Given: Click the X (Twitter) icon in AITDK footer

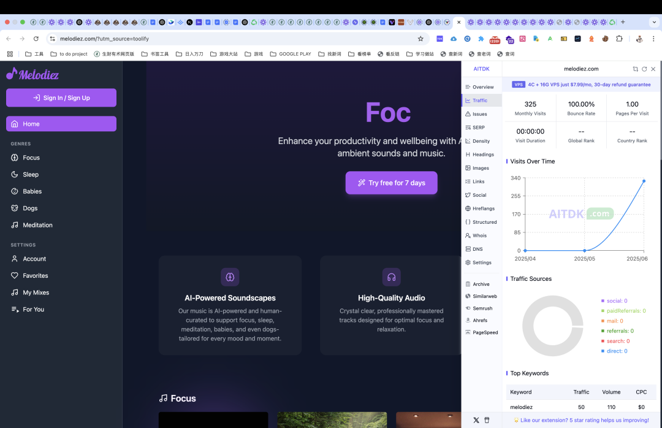Looking at the screenshot, I should pyautogui.click(x=476, y=420).
